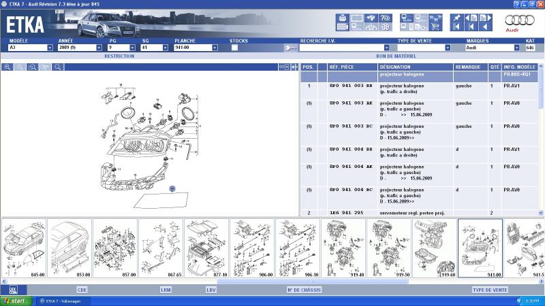Screen dimensions: 545x306
Task: Click the zoom area magnifier icon
Action: click(x=32, y=67)
